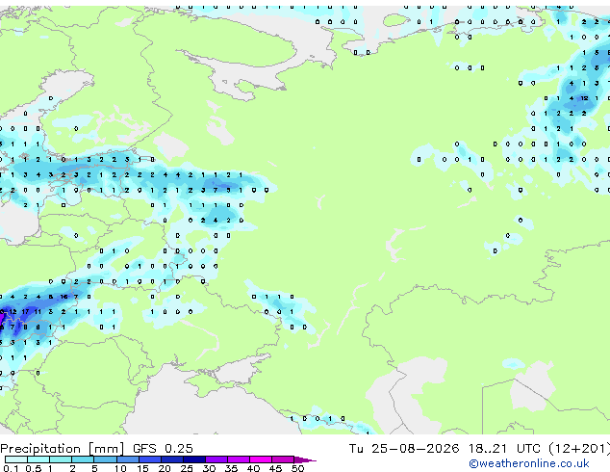Click the '18..21 UTC' time range text
This screenshot has width=610, height=472.
point(504,449)
